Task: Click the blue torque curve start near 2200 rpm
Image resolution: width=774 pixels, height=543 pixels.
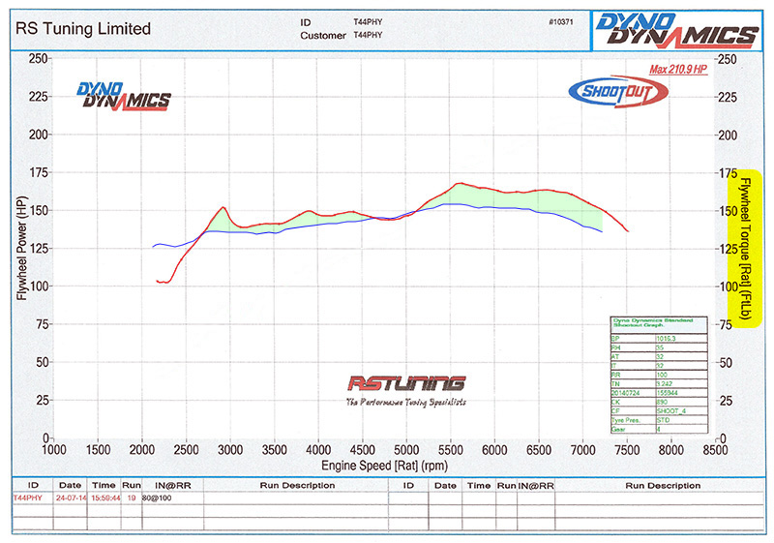Action: pos(156,246)
